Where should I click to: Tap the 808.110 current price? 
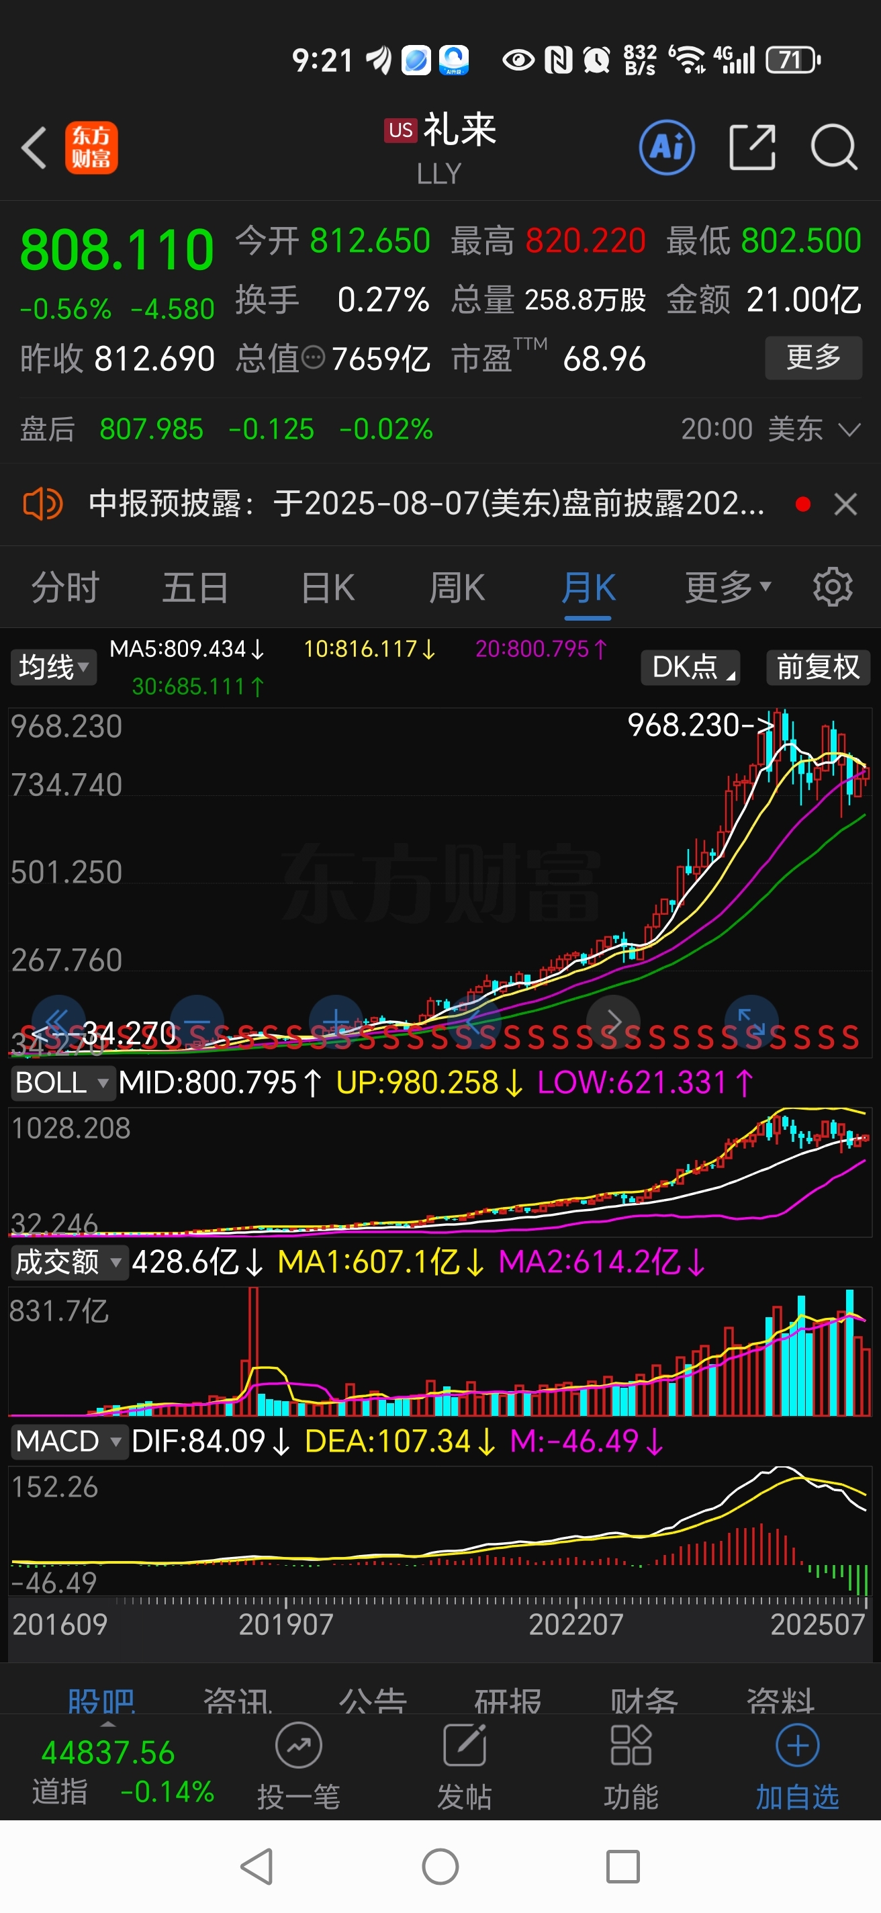coord(118,249)
